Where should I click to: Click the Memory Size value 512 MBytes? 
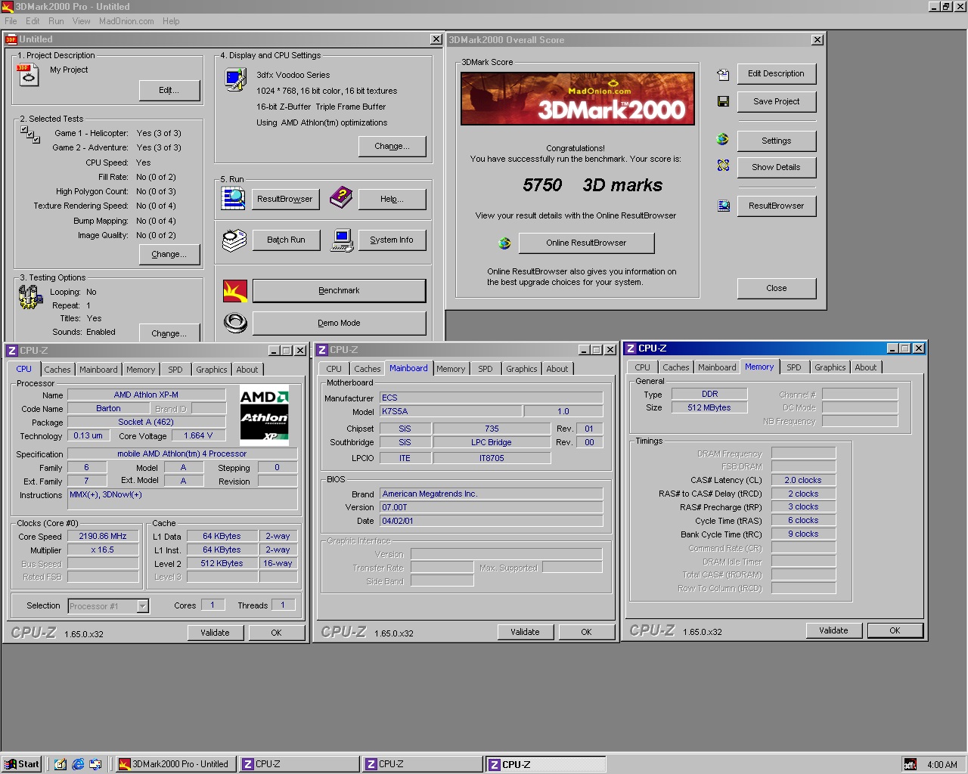pyautogui.click(x=709, y=407)
